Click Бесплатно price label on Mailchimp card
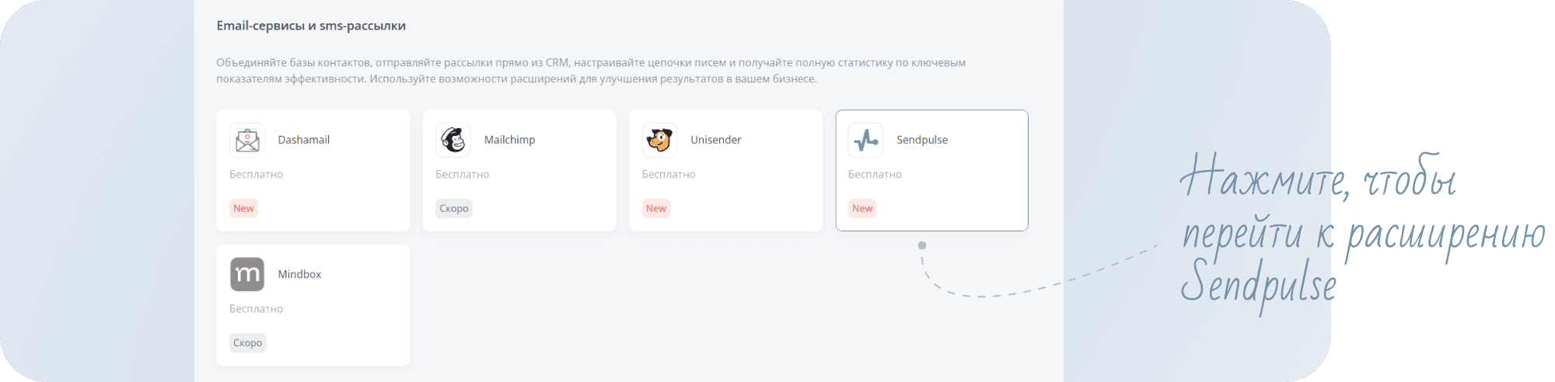 tap(462, 175)
